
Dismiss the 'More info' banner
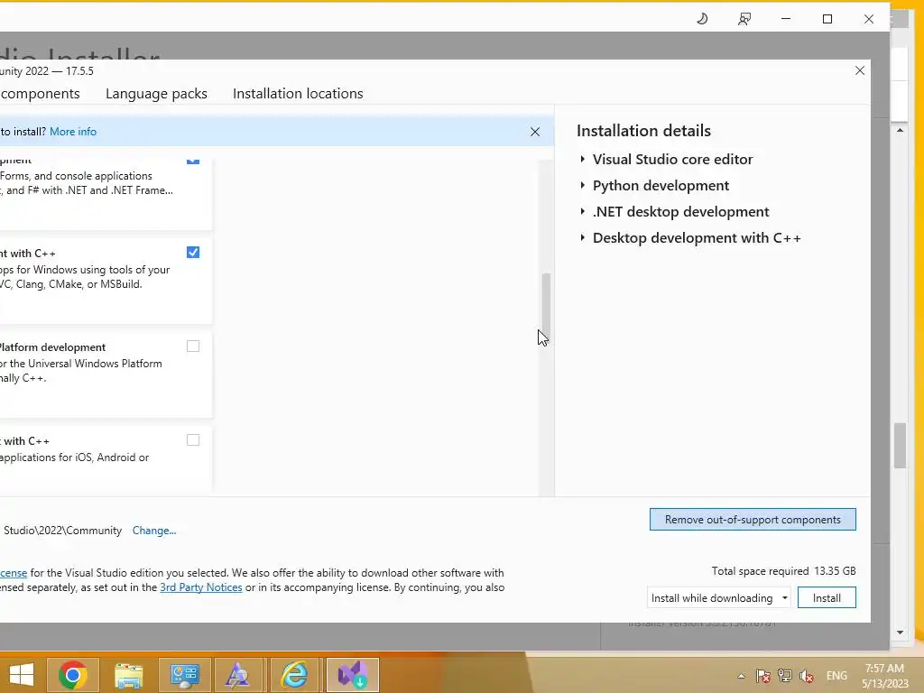534,132
